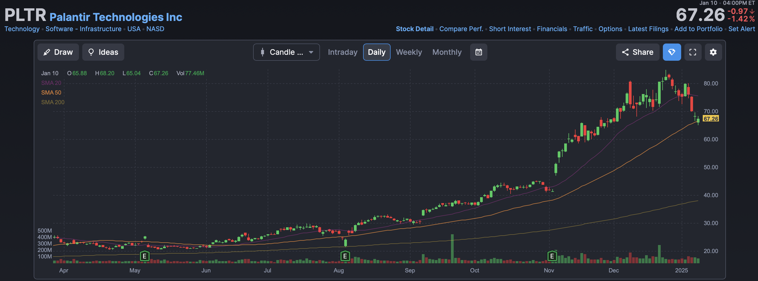Share the chart
This screenshot has height=281, width=758.
coord(637,52)
